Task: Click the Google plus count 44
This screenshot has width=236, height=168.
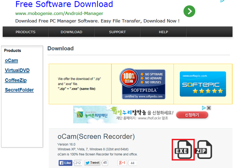Action: click(x=132, y=163)
